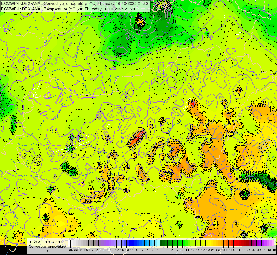Click legend scale label -1

[x=157, y=250]
